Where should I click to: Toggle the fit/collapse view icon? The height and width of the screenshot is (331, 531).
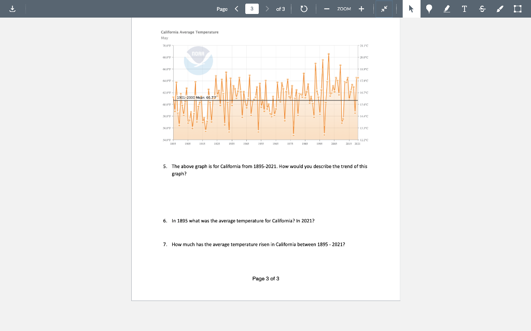pyautogui.click(x=384, y=9)
